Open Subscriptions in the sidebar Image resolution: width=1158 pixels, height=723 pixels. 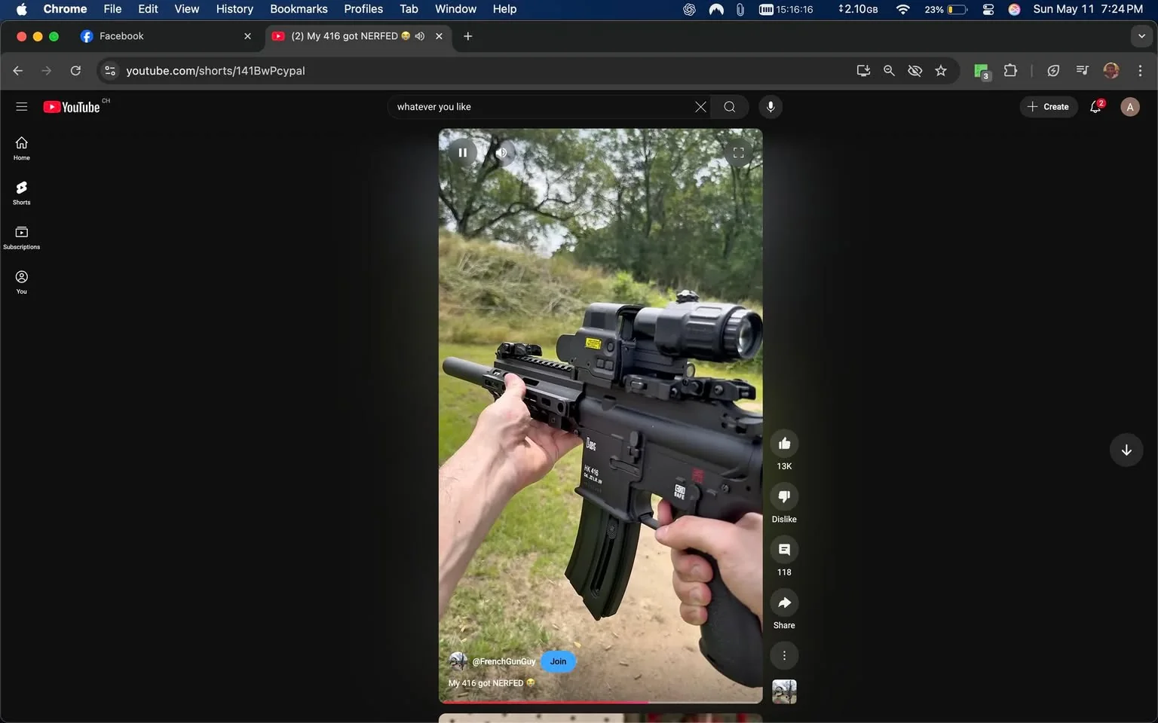[x=22, y=237]
